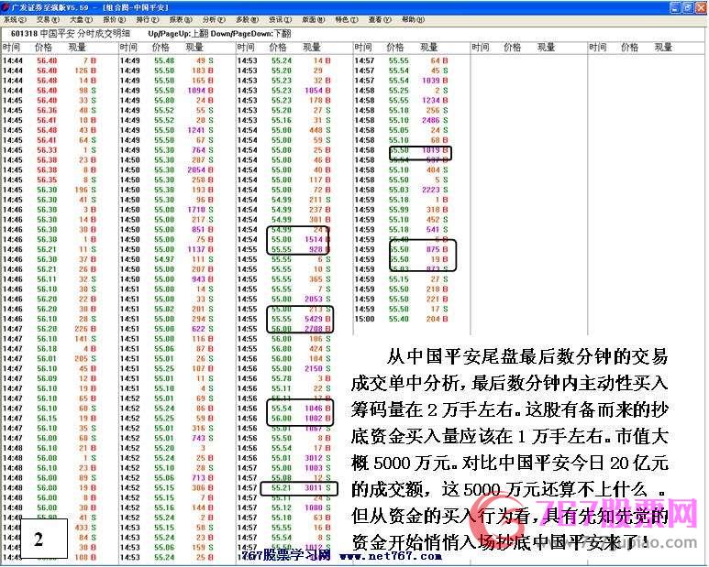The width and height of the screenshot is (709, 567).
Task: Click the 54.97 price entry
Action: pos(164,259)
